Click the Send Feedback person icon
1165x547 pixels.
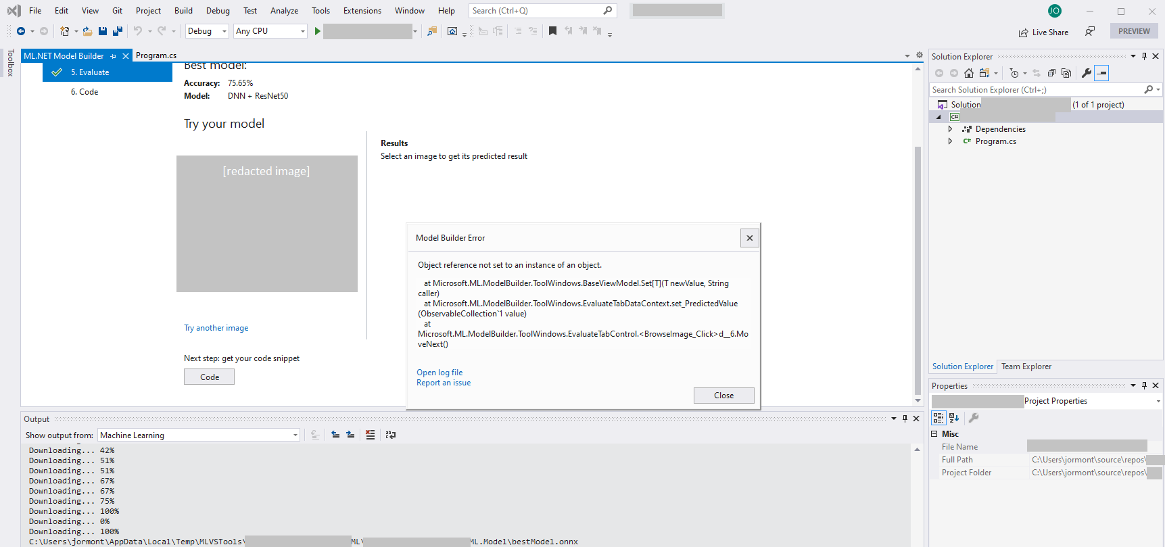click(x=1090, y=31)
